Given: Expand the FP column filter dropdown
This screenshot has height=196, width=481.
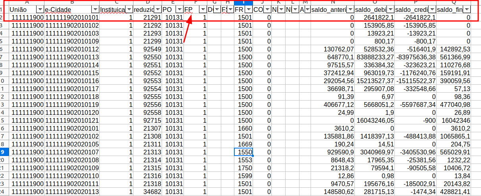Looking at the screenshot, I should (x=203, y=9).
